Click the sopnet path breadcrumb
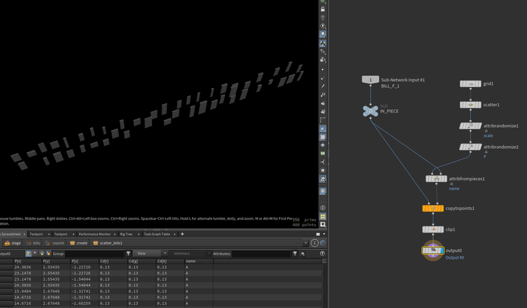The image size is (527, 308). click(x=55, y=243)
